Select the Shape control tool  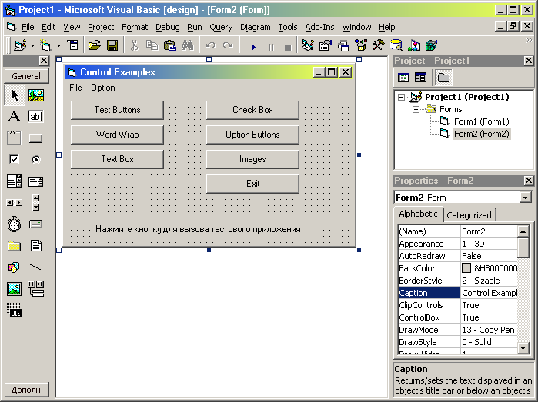click(15, 267)
